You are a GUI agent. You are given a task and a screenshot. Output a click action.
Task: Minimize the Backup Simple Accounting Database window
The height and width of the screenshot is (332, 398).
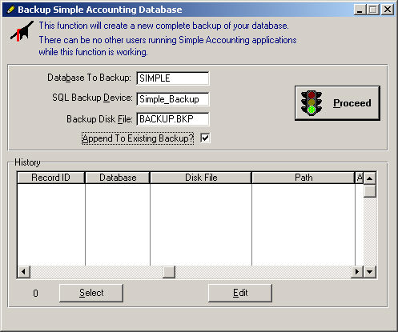point(360,10)
